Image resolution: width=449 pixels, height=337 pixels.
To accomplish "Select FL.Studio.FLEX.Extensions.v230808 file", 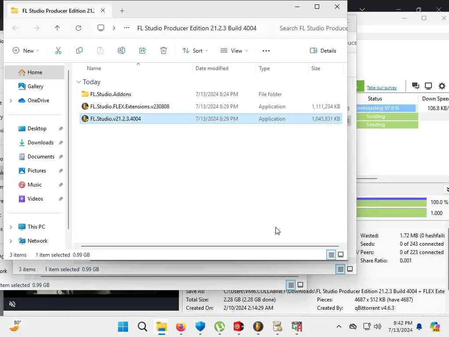I will pyautogui.click(x=211, y=107).
